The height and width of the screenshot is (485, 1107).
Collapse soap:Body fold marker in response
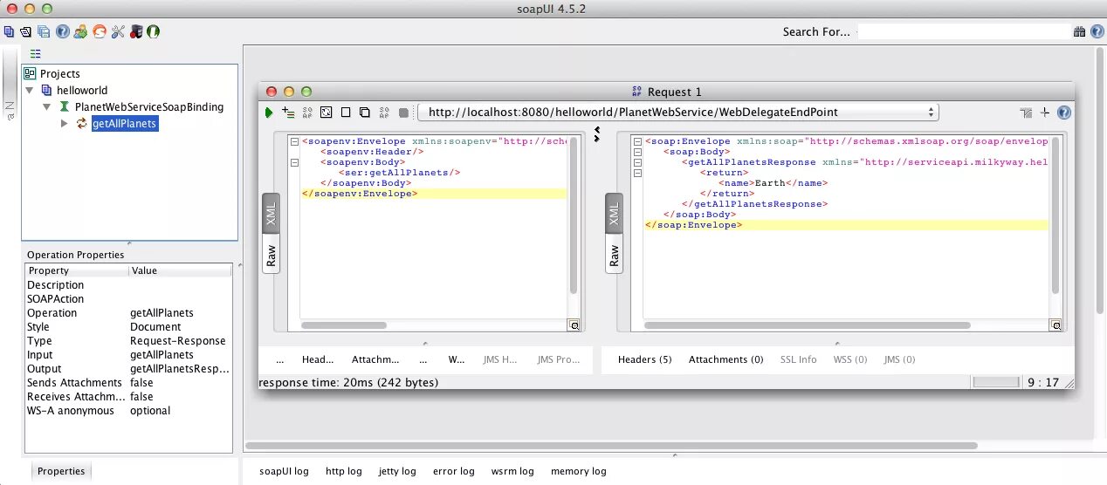click(638, 152)
